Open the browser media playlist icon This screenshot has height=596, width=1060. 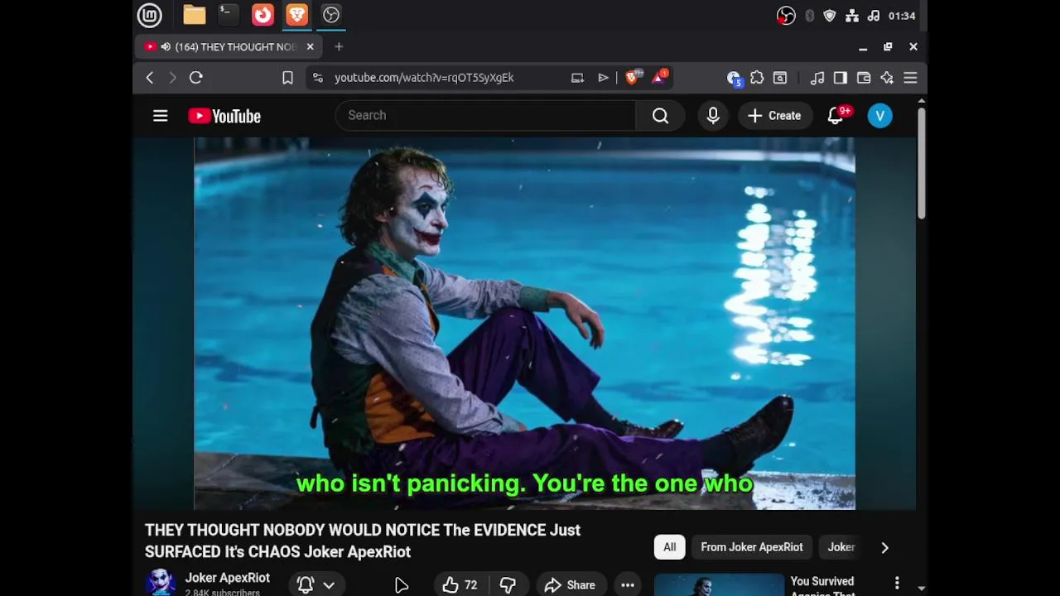click(x=817, y=78)
